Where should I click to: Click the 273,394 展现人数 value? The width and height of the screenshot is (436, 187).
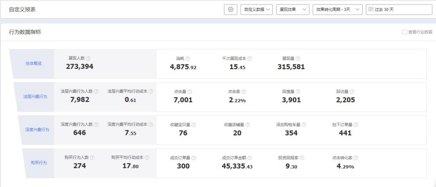pos(79,67)
